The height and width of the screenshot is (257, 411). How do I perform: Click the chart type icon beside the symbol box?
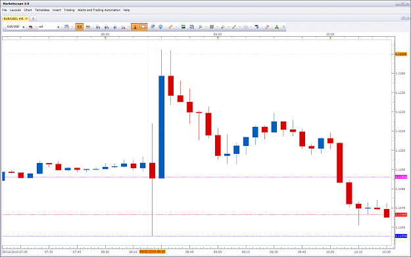(x=30, y=27)
